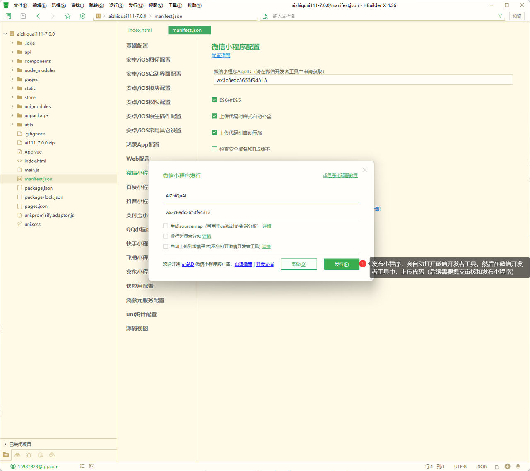
Task: Open the 配置指南 link
Action: pyautogui.click(x=221, y=55)
